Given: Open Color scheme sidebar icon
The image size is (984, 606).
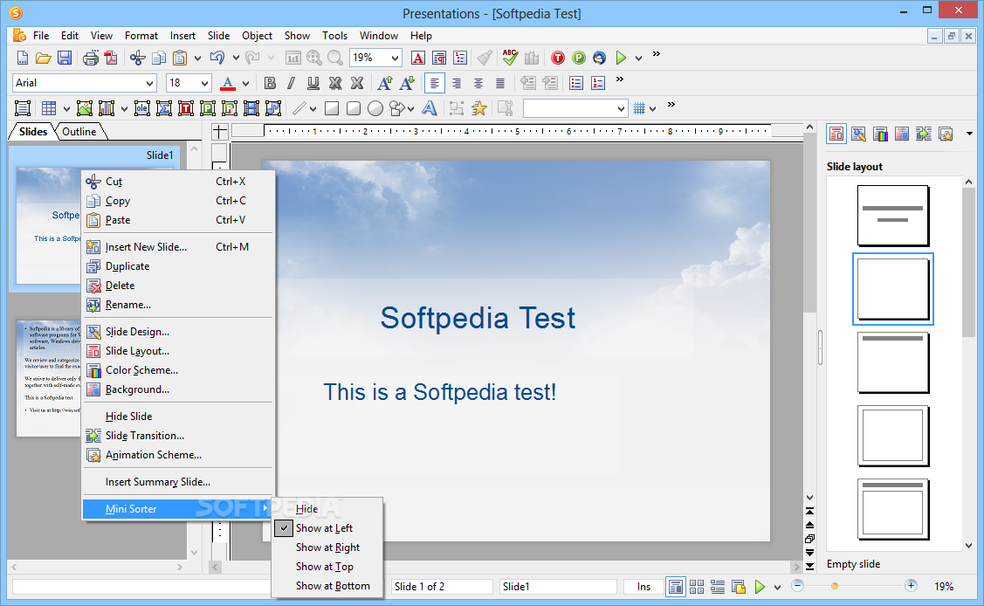Looking at the screenshot, I should coord(880,133).
